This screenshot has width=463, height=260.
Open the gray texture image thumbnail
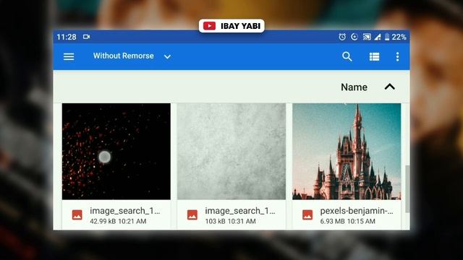(x=231, y=151)
